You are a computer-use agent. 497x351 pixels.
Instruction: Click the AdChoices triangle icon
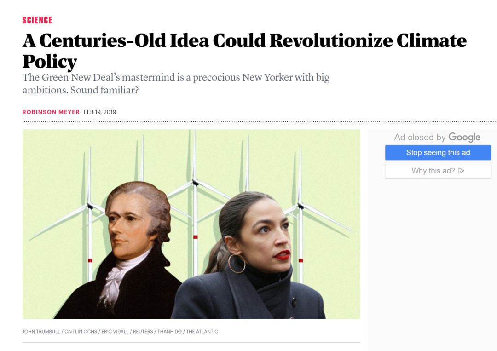(x=461, y=171)
